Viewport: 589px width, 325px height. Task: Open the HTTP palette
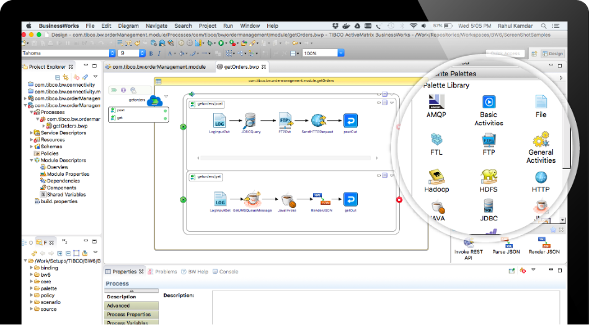pos(541,182)
